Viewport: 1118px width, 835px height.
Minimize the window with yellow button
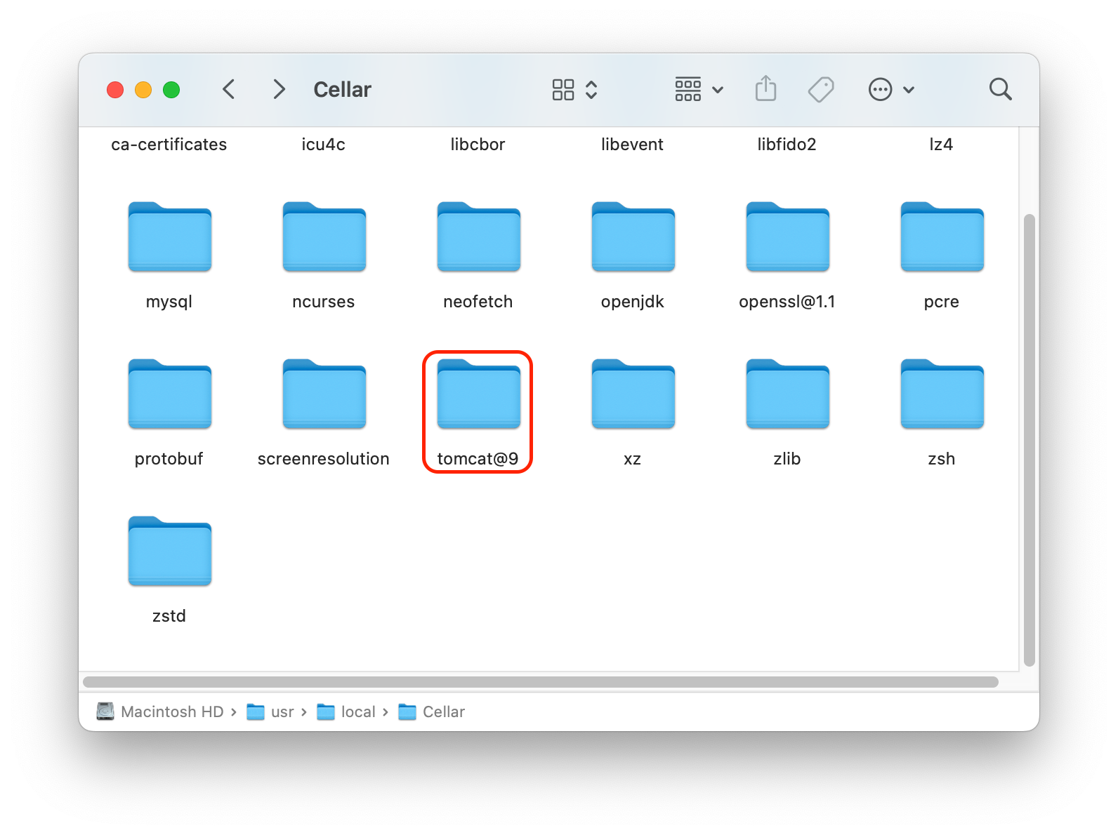(x=143, y=90)
